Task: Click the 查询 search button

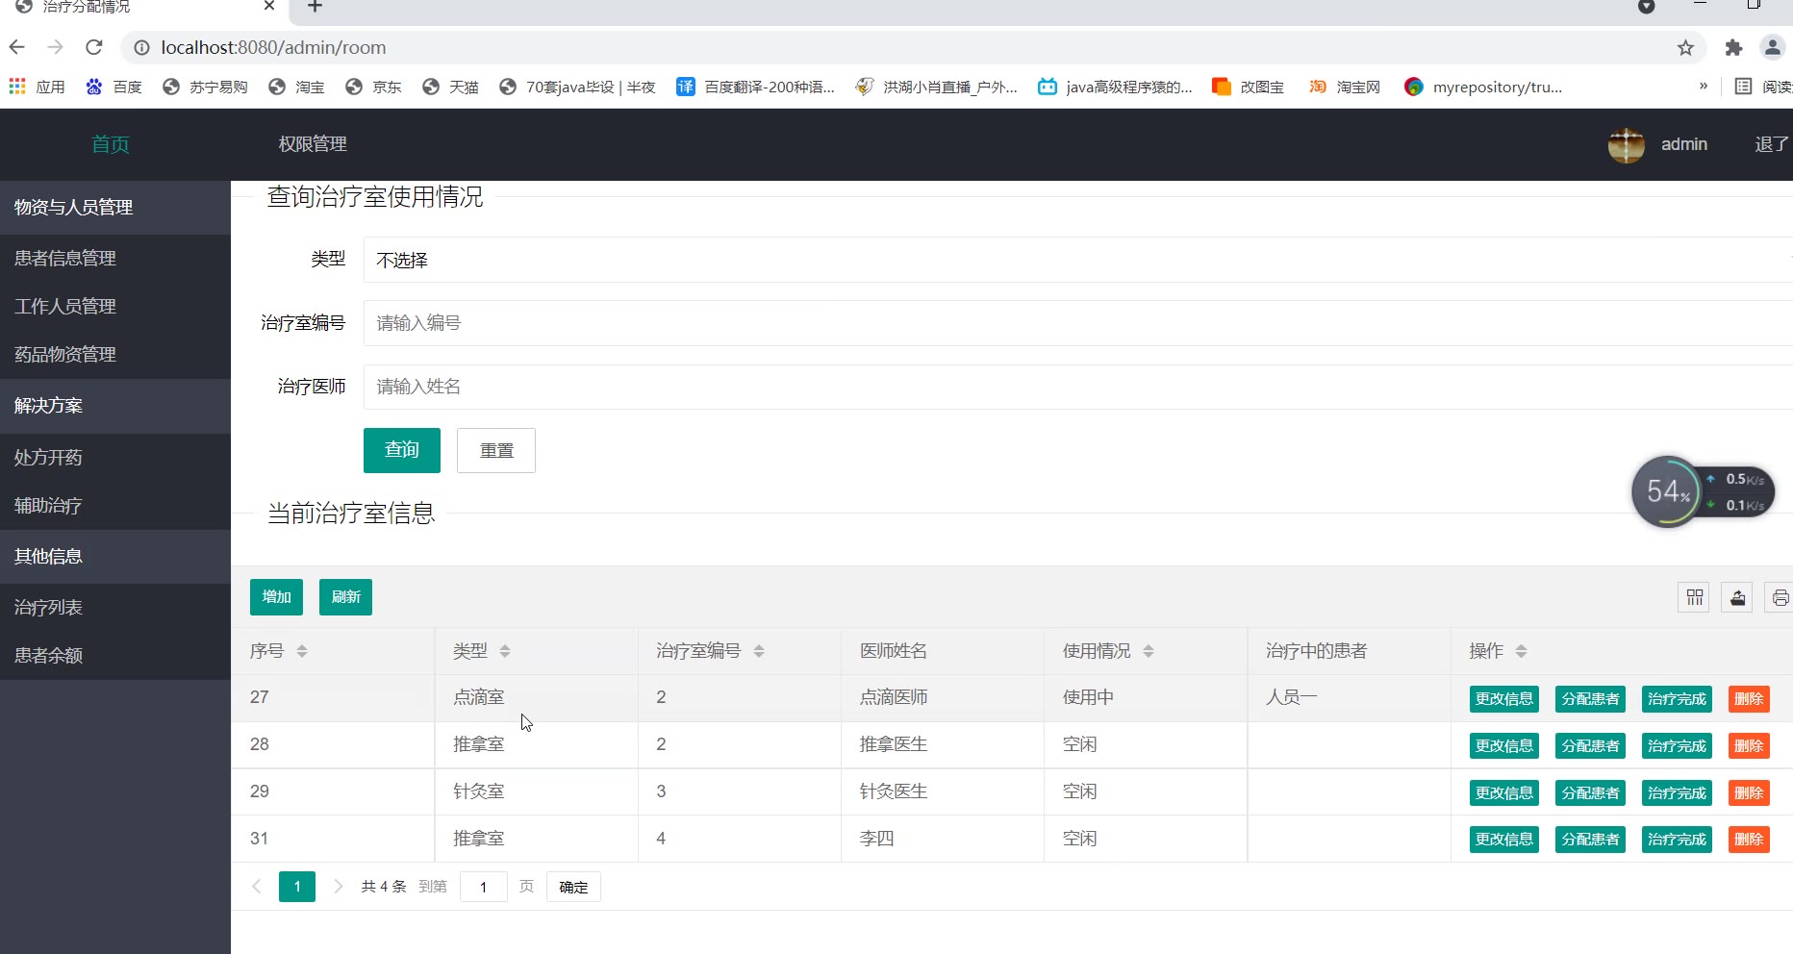Action: click(x=402, y=450)
